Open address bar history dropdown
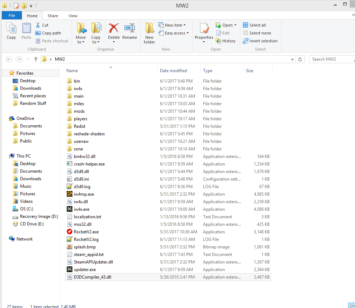Image resolution: width=355 pixels, height=308 pixels. [x=292, y=59]
